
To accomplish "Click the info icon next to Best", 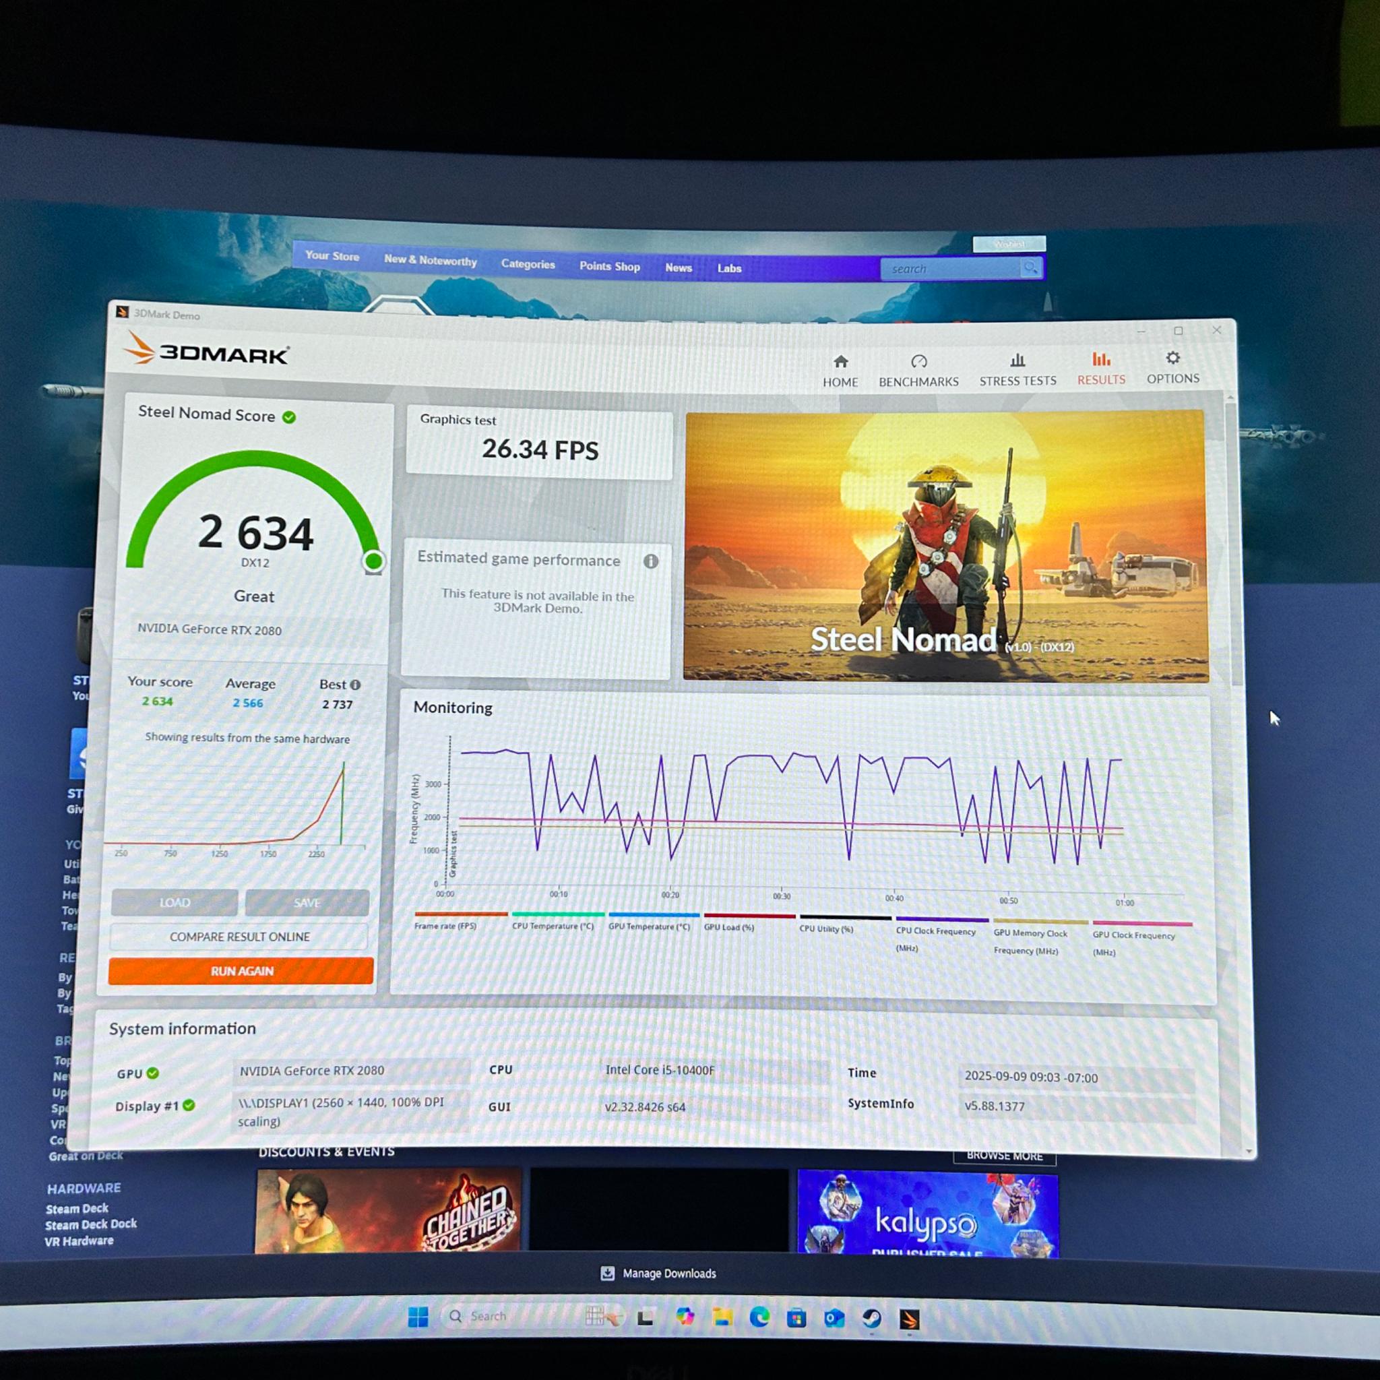I will click(x=355, y=685).
